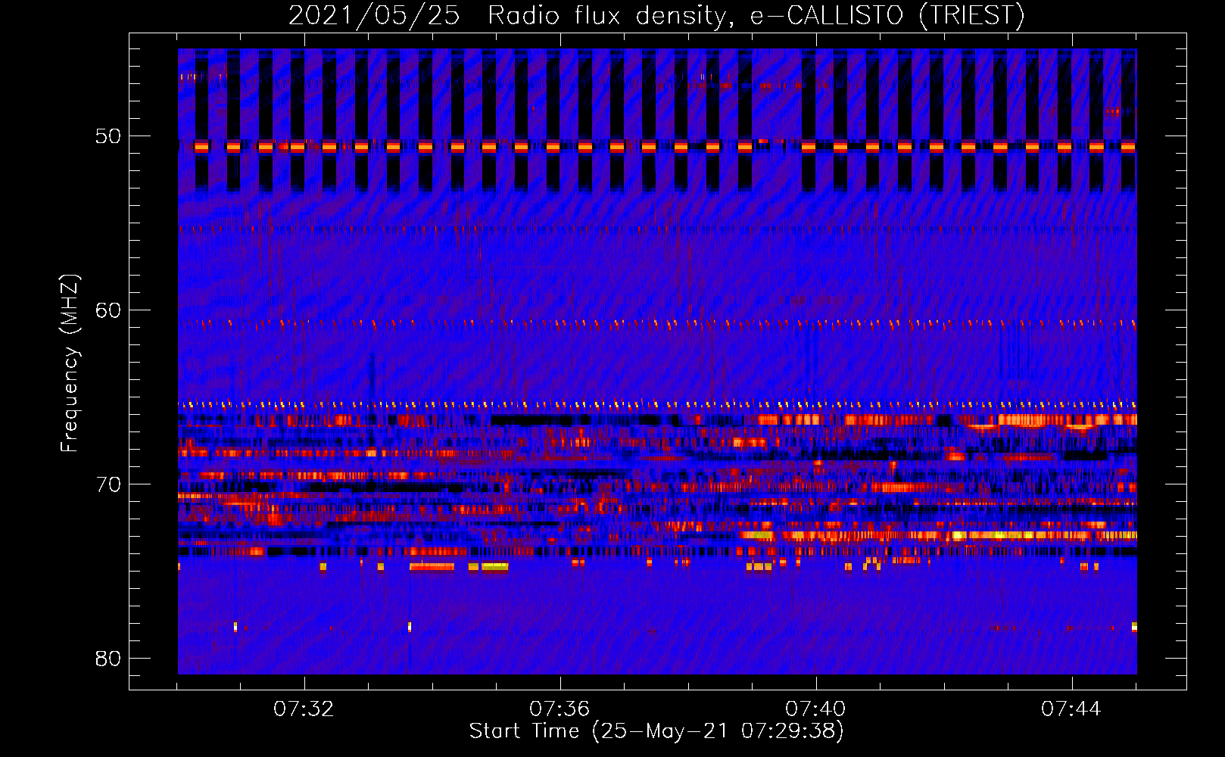Screen dimensions: 1225x757
Task: Click the 70 frequency tick label
Action: pos(108,484)
